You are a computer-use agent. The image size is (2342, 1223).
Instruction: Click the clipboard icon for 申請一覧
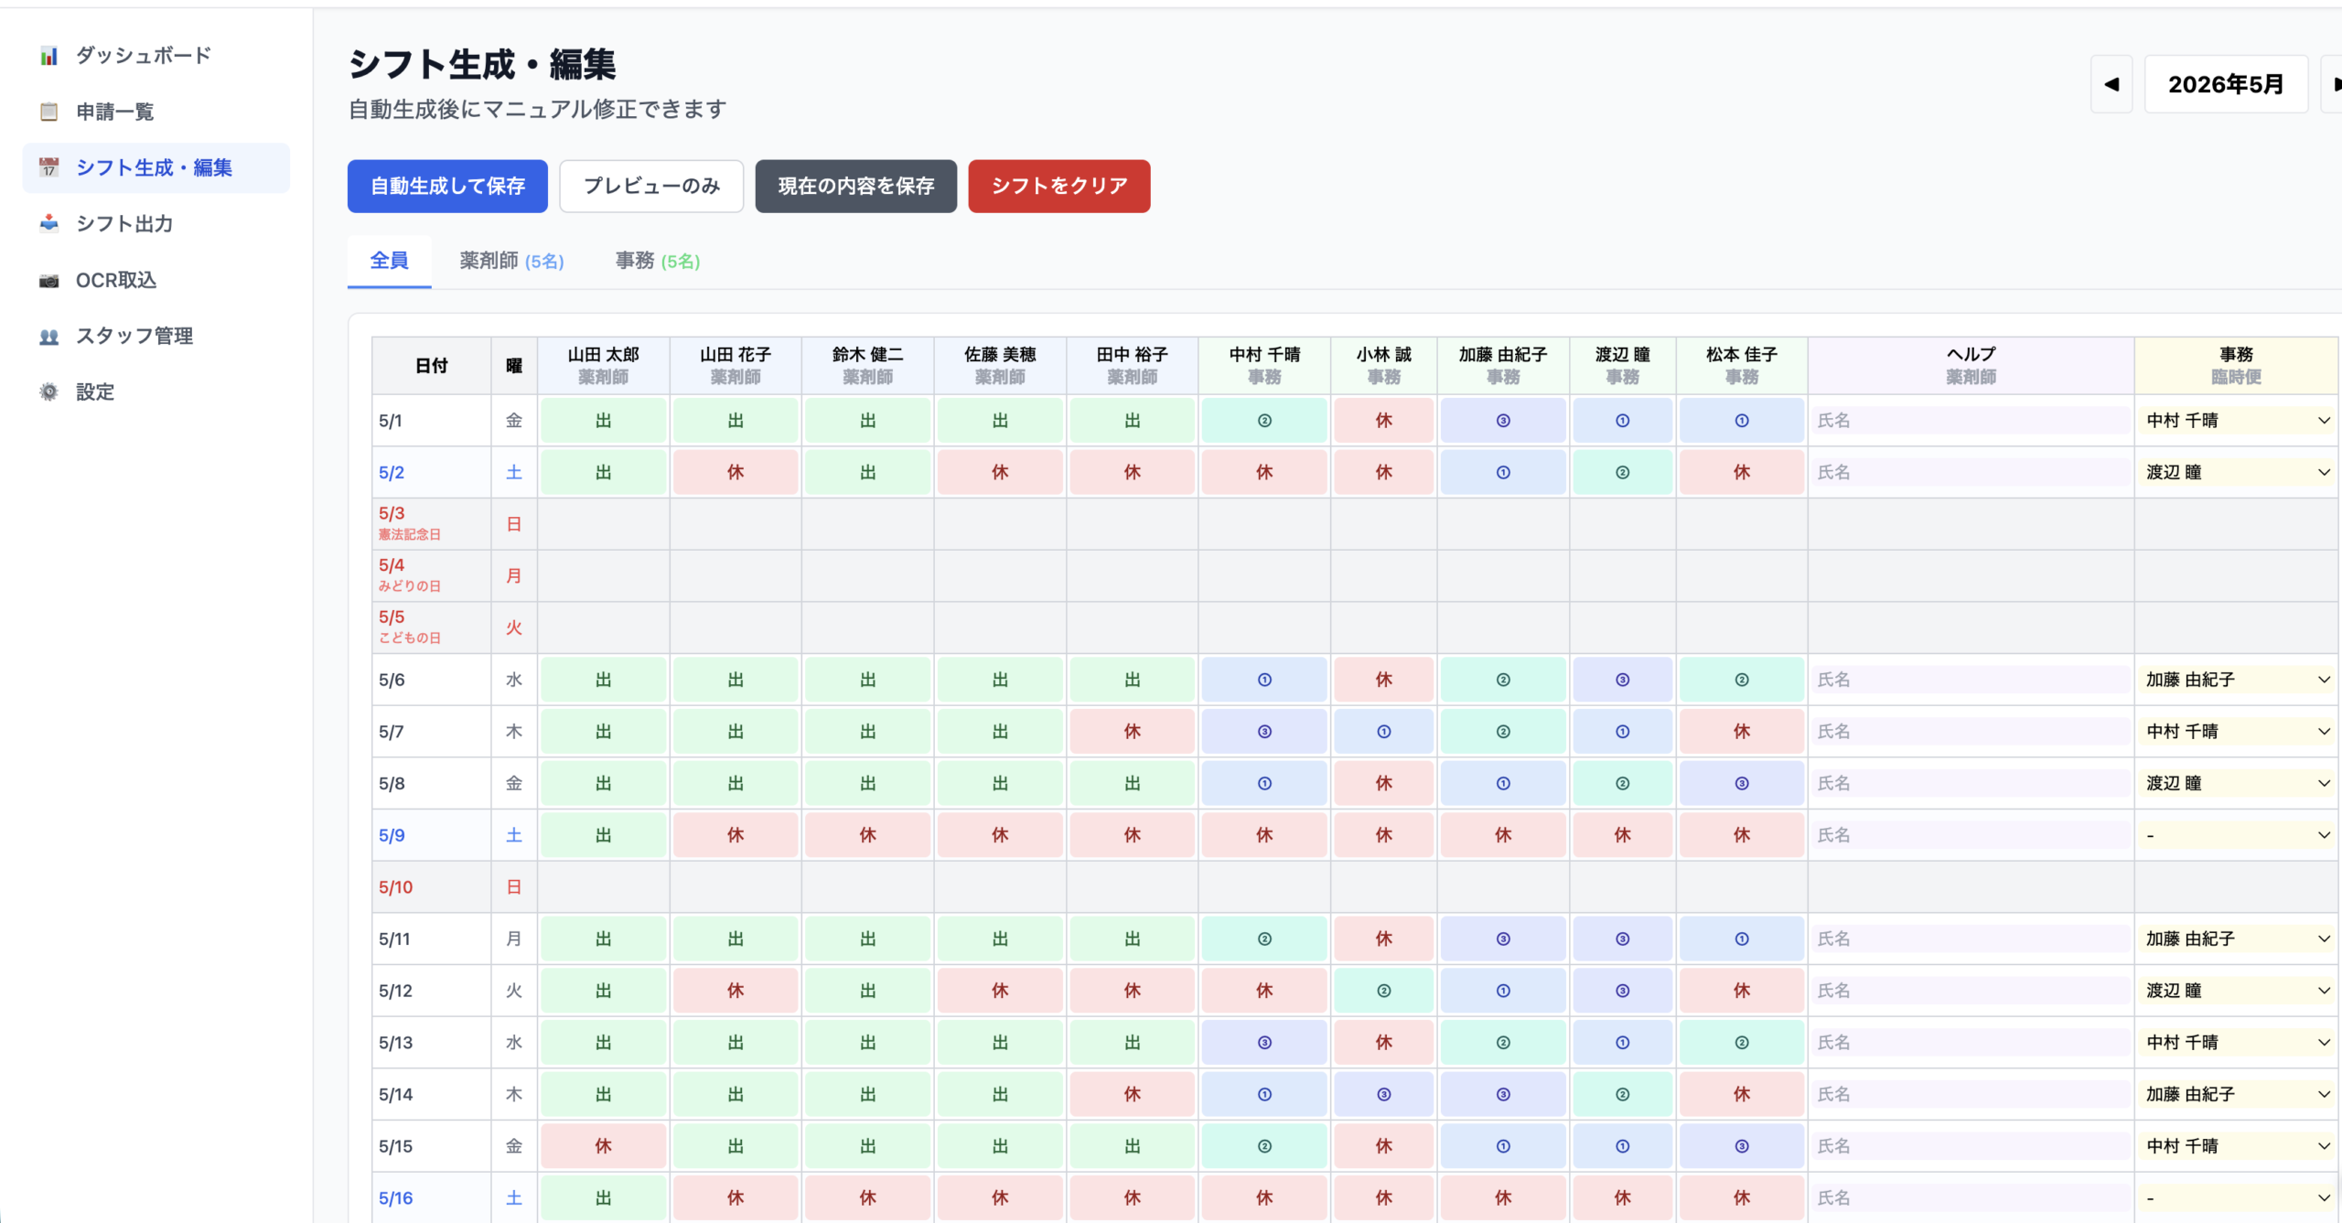click(x=48, y=112)
